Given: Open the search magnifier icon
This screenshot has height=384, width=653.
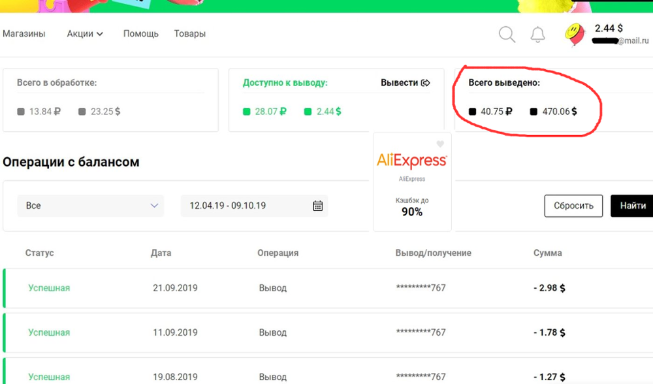Looking at the screenshot, I should [x=507, y=34].
